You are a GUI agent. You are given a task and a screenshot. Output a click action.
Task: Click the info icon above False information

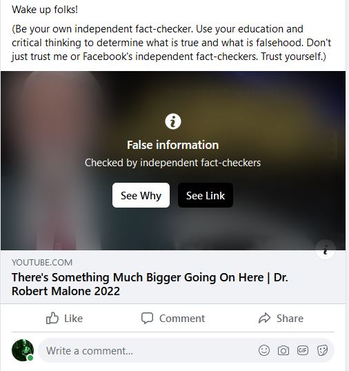click(173, 121)
